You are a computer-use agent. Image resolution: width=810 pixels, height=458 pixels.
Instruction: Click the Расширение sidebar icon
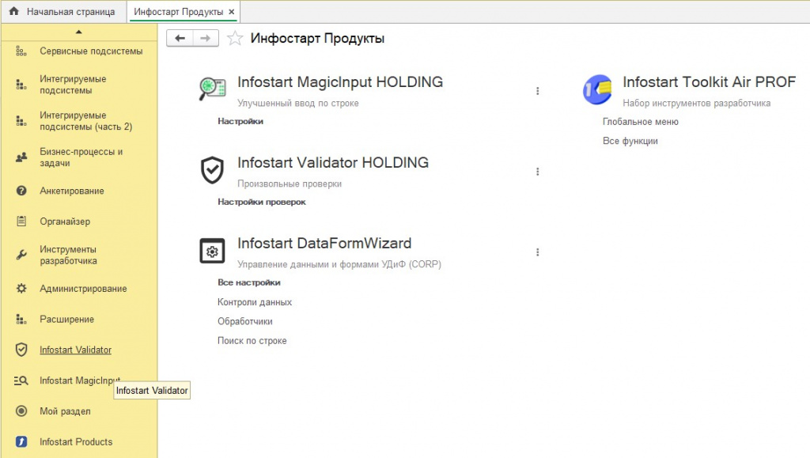click(21, 319)
